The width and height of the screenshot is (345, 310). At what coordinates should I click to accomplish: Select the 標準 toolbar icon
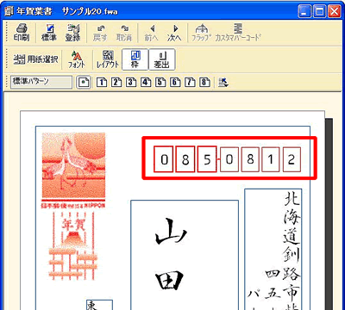coord(49,33)
